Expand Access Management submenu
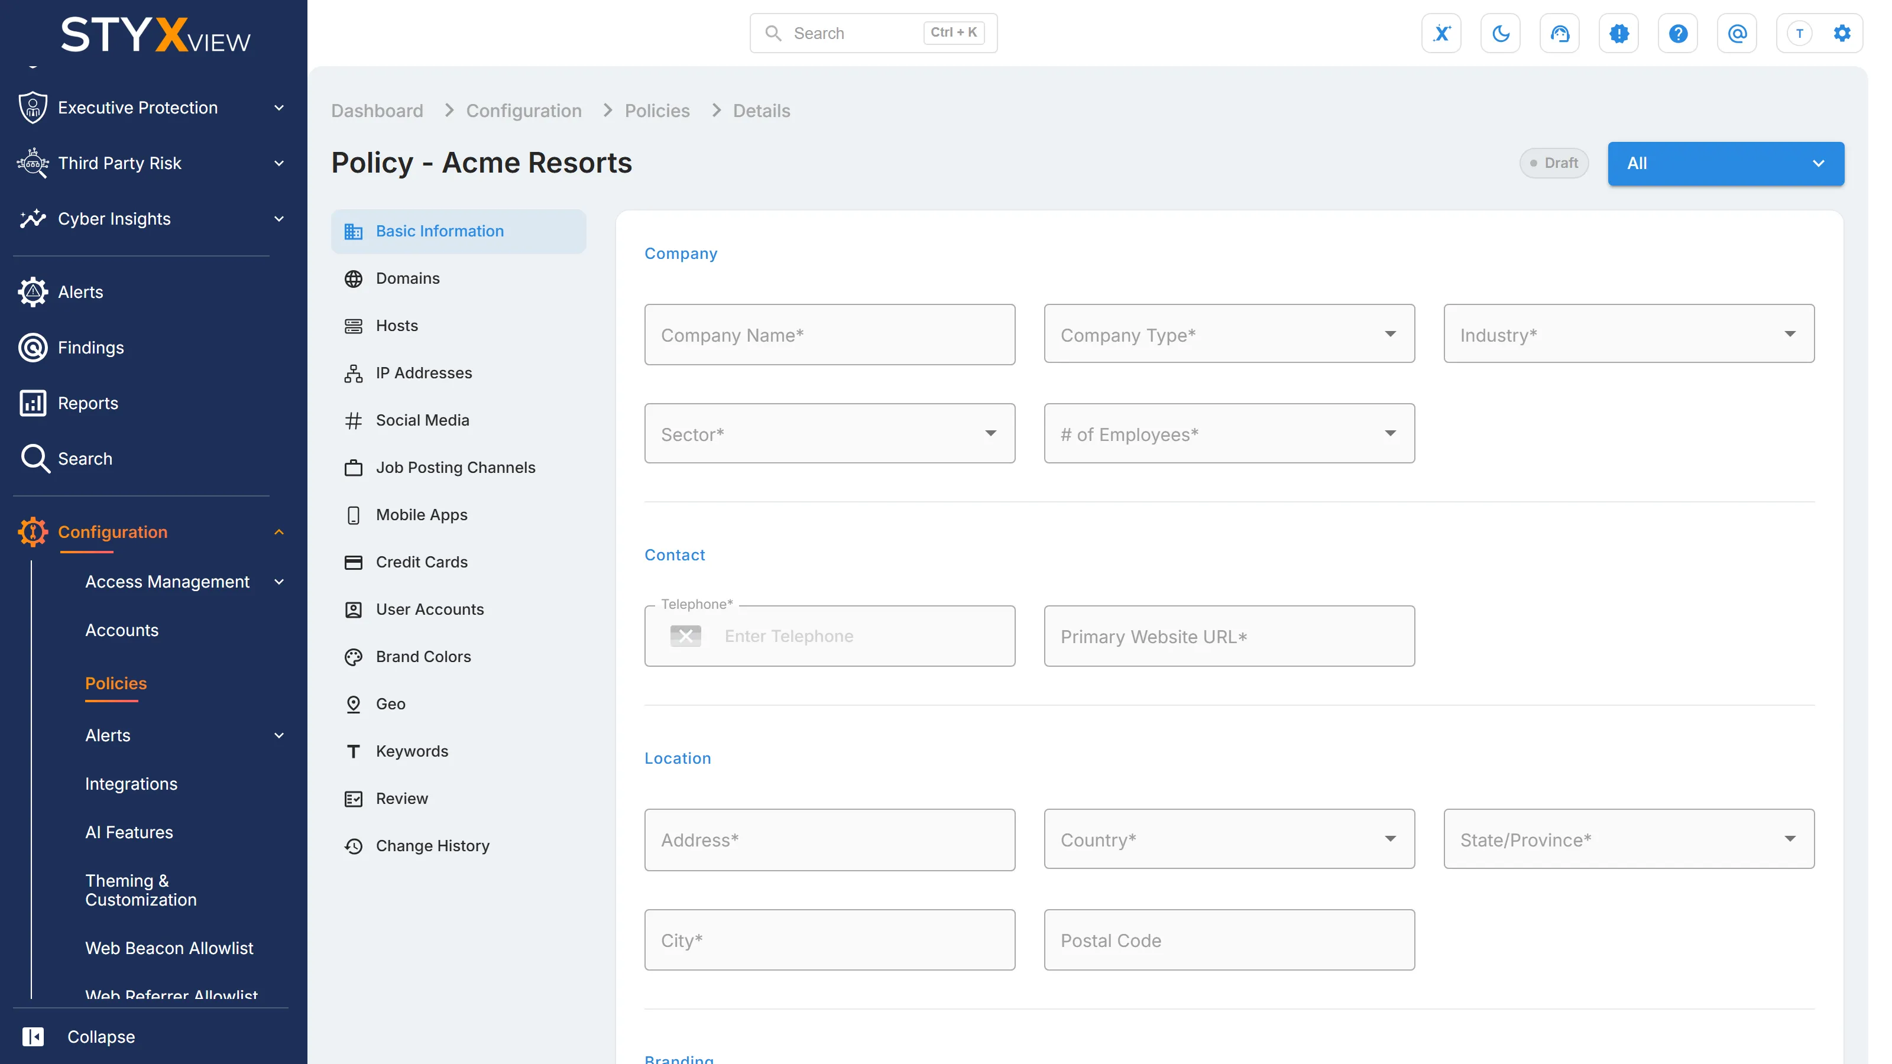The width and height of the screenshot is (1892, 1064). tap(279, 582)
